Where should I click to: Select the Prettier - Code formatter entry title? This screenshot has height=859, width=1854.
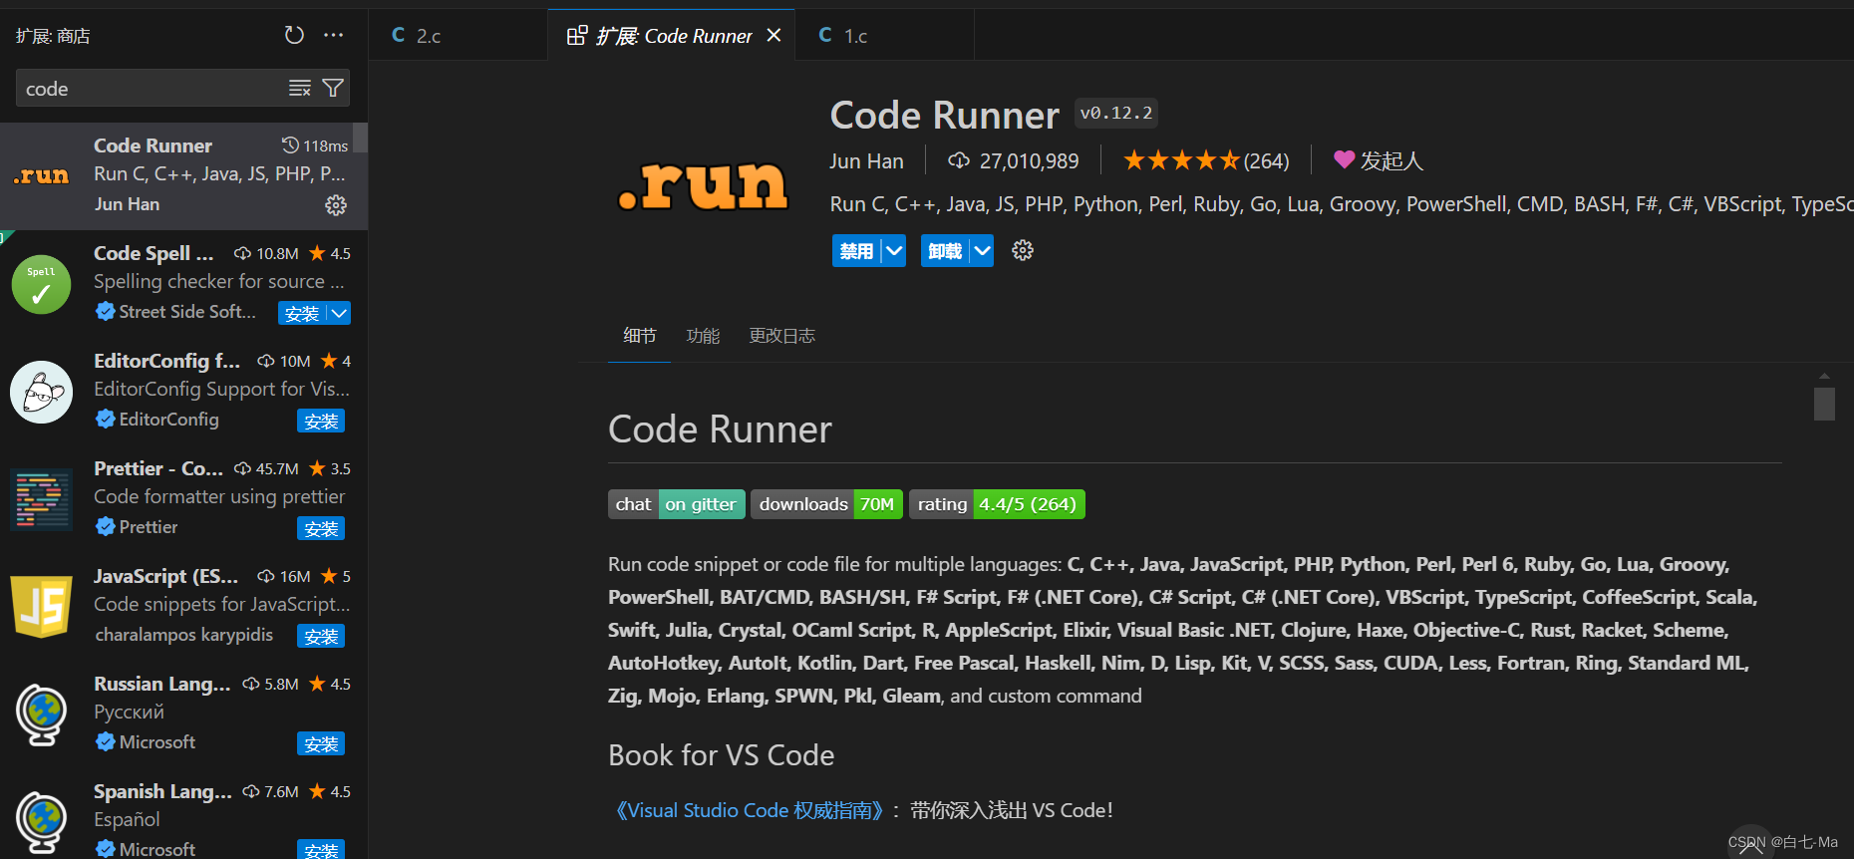pos(157,468)
